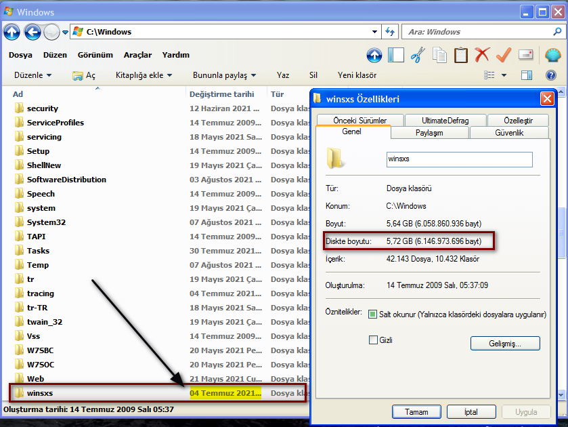This screenshot has width=568, height=427.
Task: Toggle the preview pane icon
Action: [x=527, y=75]
